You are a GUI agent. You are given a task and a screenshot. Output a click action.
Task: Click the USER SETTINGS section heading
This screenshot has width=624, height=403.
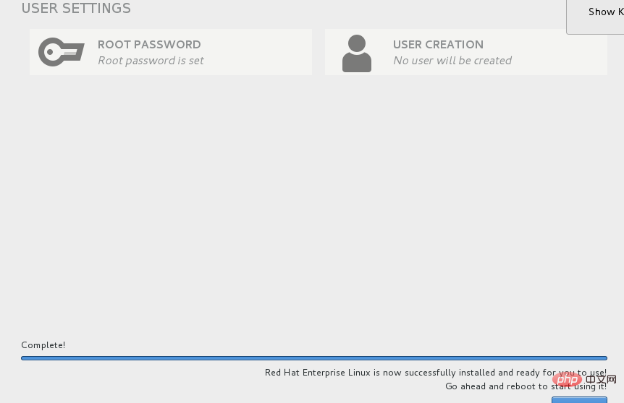coord(76,9)
